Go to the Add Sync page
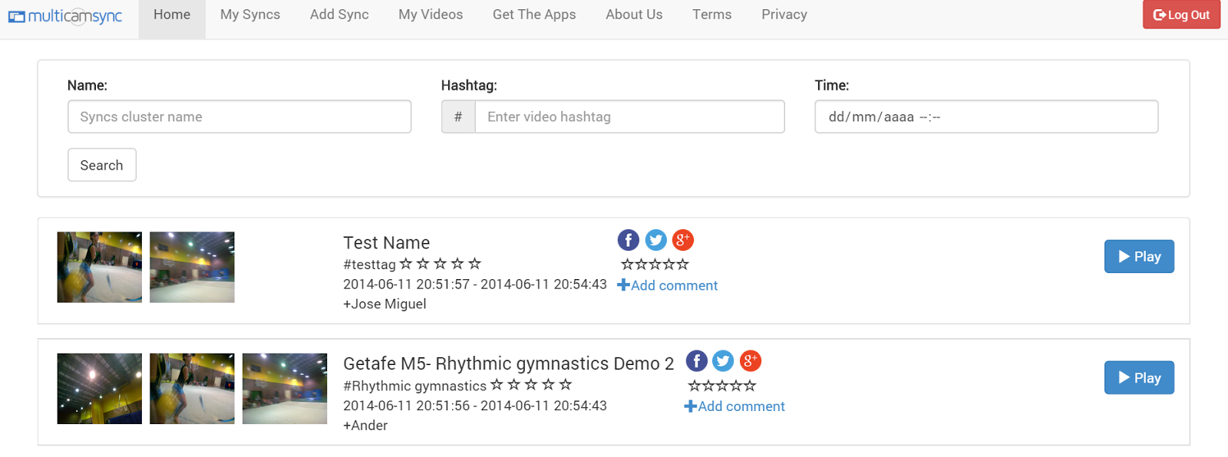 pyautogui.click(x=339, y=15)
